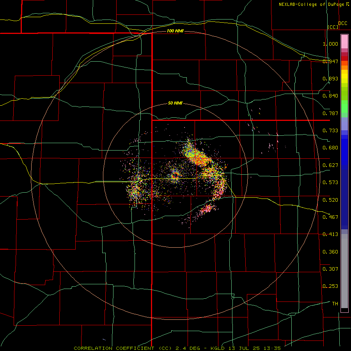Select the 0.253 scale label
The width and height of the screenshot is (351, 351).
[330, 286]
